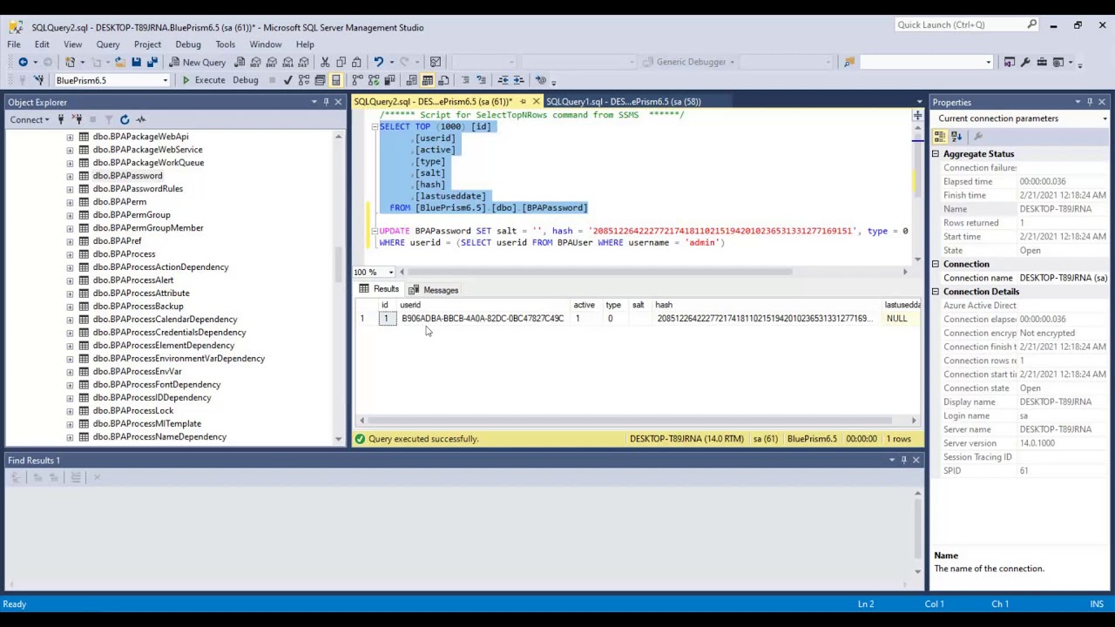Switch to the SQLQuery1.sql tab
1115x627 pixels.
click(623, 102)
